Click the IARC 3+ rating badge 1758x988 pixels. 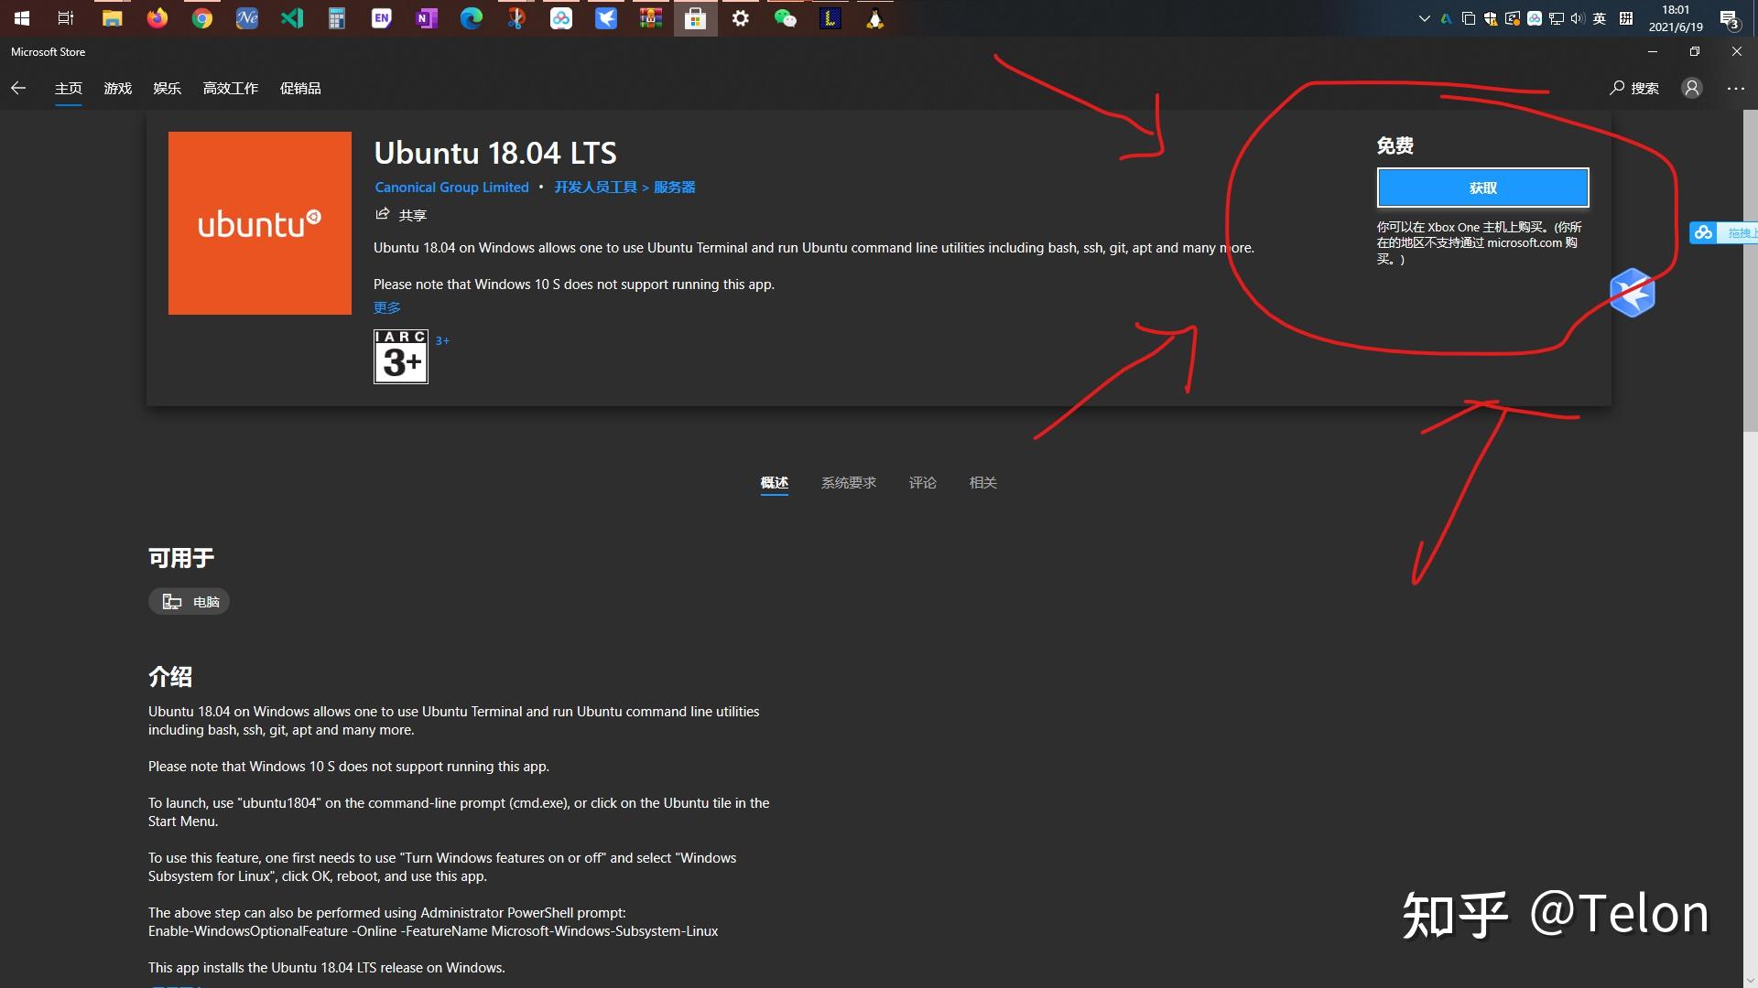[401, 356]
